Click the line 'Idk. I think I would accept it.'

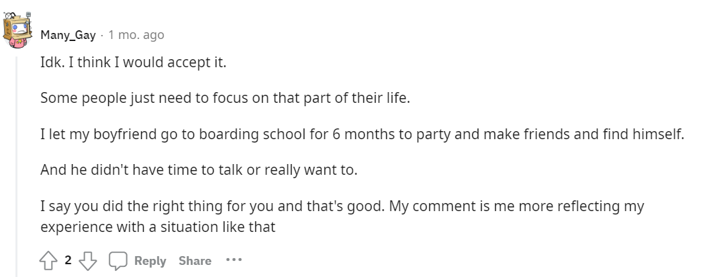point(134,62)
